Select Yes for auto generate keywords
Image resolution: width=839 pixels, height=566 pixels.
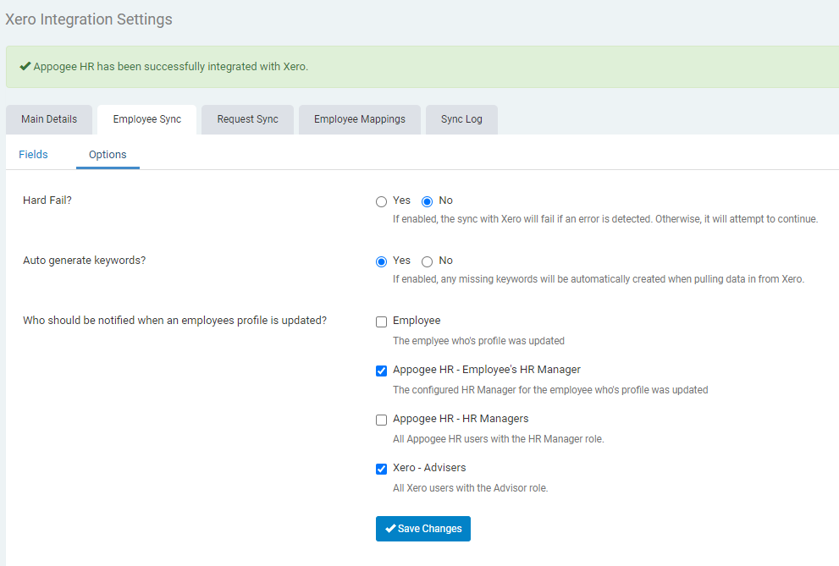click(x=381, y=261)
